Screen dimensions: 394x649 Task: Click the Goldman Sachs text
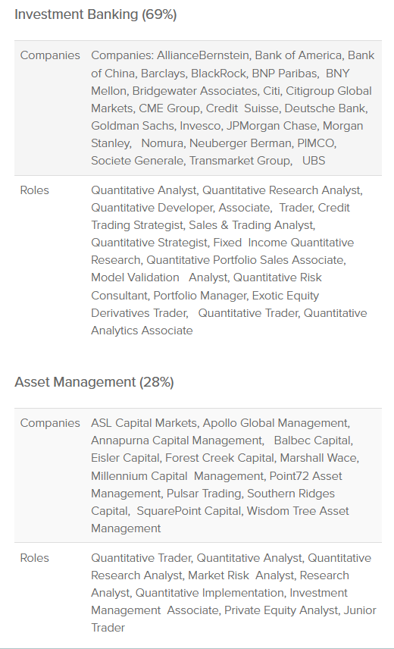(133, 126)
